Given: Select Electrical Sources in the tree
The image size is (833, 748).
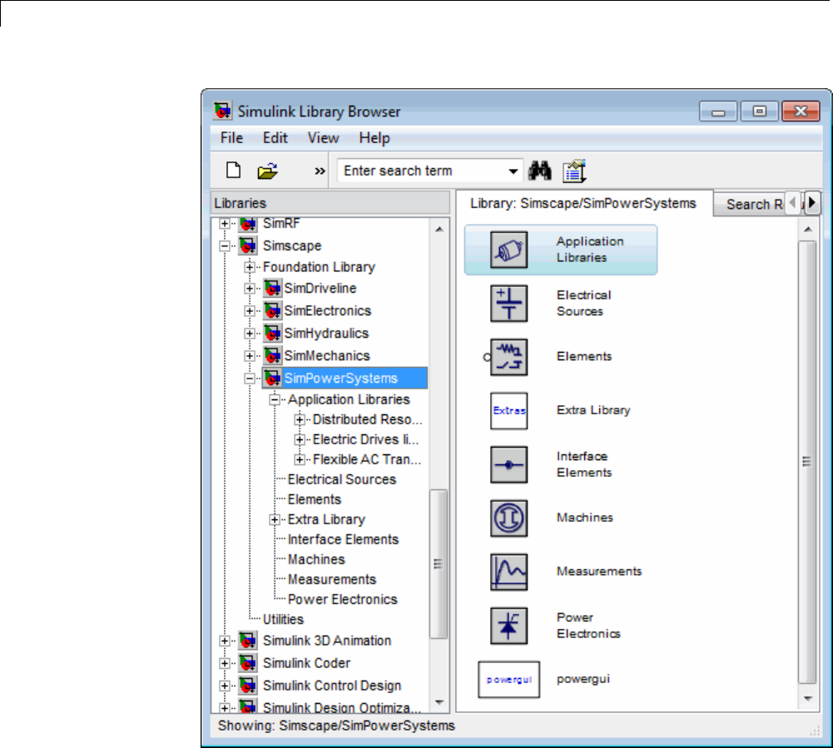Looking at the screenshot, I should 341,480.
